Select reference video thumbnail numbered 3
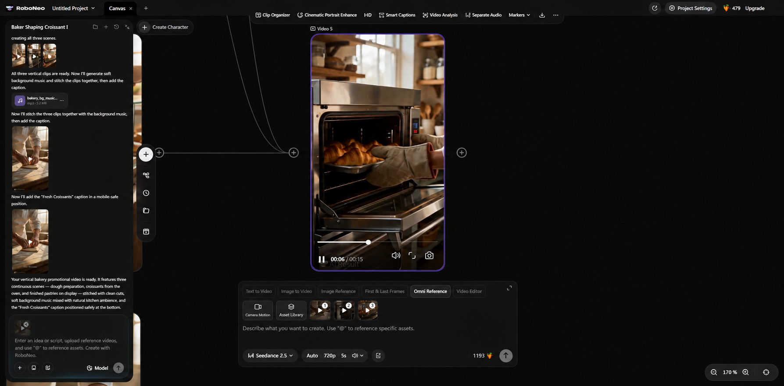784x386 pixels. tap(368, 310)
